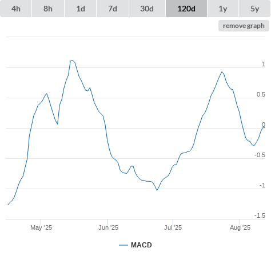Open the 7d time range tab

coord(113,9)
